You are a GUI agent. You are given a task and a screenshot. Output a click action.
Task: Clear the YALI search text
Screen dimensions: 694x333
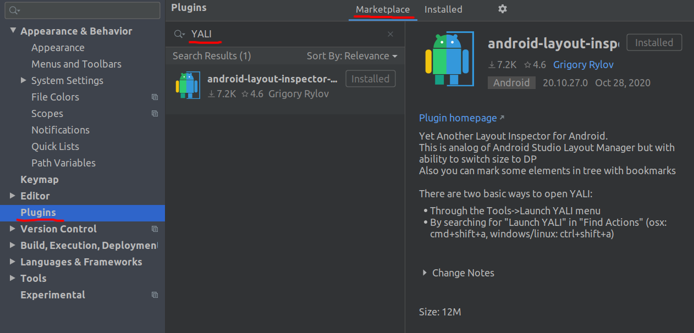click(x=390, y=34)
